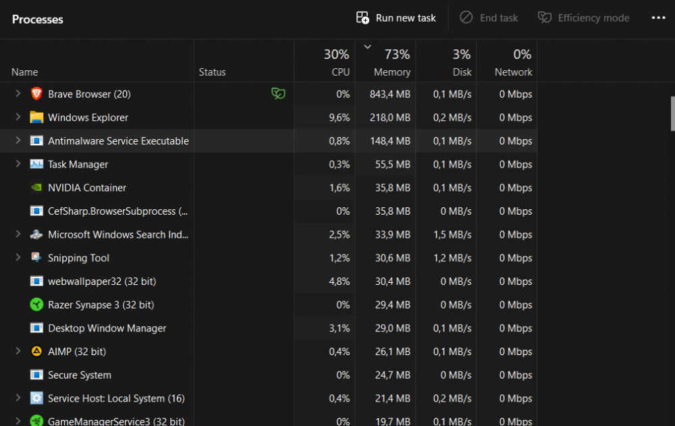This screenshot has width=675, height=426.
Task: Click the Snipping Tool icon
Action: (36, 258)
